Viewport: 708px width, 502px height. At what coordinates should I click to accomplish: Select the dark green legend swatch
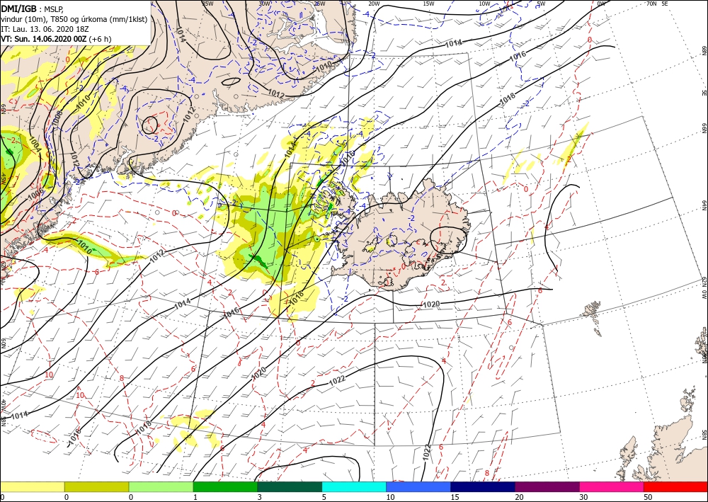(x=290, y=486)
